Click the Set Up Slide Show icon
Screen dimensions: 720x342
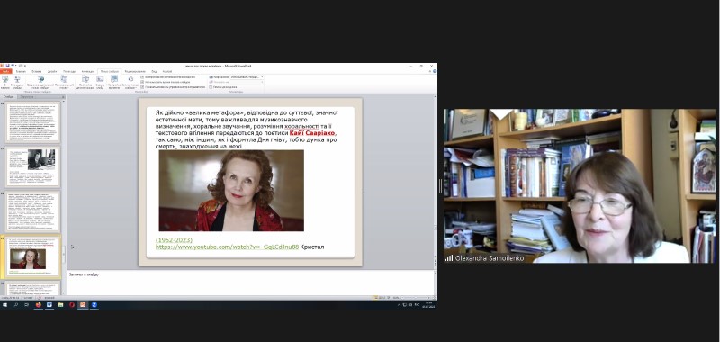(x=85, y=82)
